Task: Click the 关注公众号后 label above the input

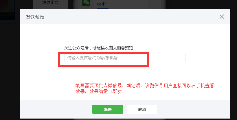Action: pyautogui.click(x=76, y=48)
